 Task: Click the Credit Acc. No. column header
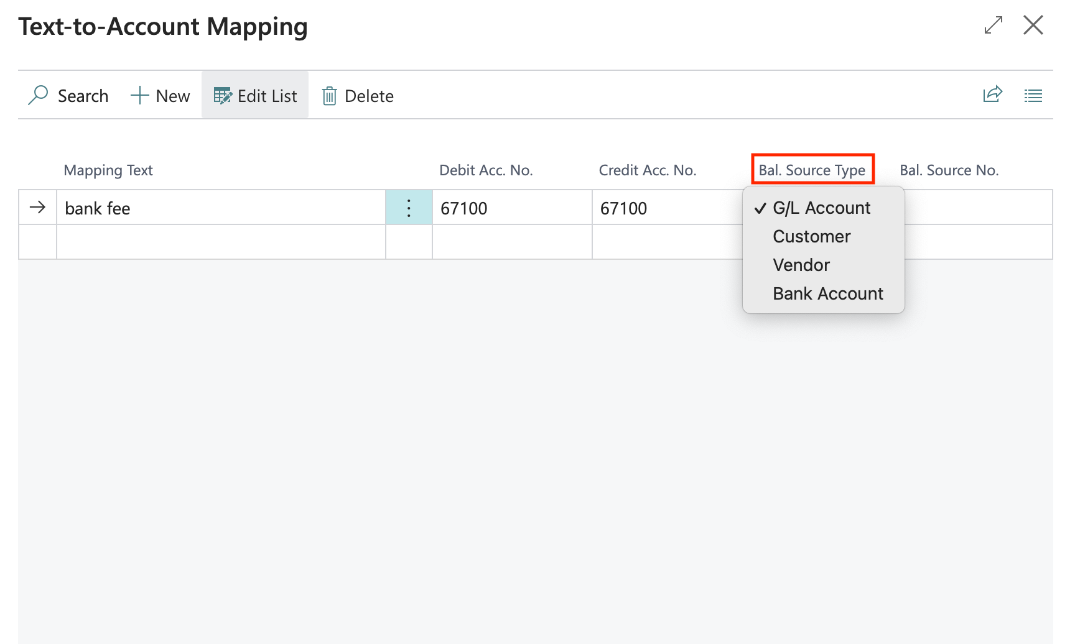(648, 170)
